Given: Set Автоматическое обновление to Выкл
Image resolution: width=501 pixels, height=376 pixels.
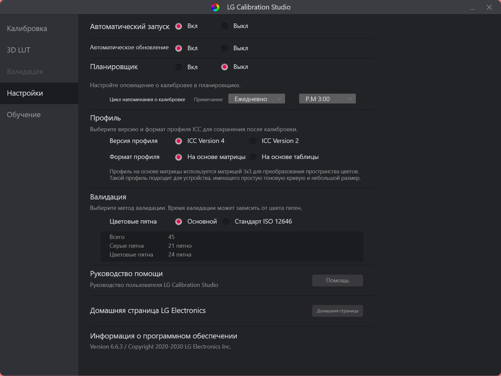Looking at the screenshot, I should coord(224,48).
